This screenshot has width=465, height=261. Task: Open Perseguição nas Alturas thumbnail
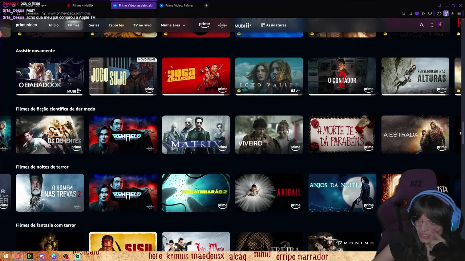point(415,76)
